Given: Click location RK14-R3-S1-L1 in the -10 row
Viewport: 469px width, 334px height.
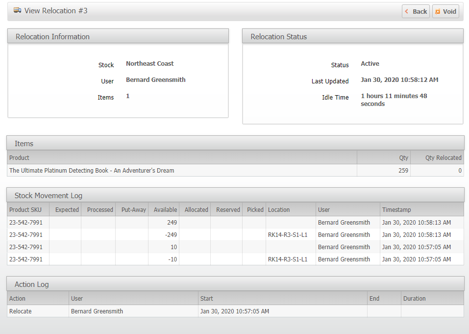Looking at the screenshot, I should coord(288,259).
